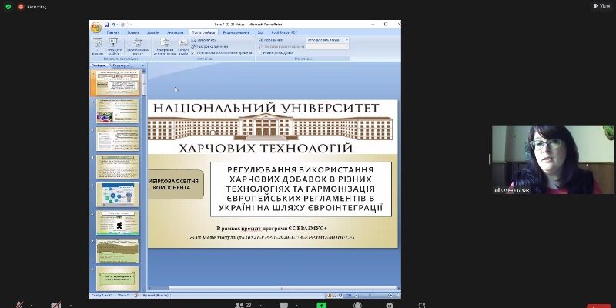Open the Дизайн ribbon tab
This screenshot has width=616, height=308.
[x=153, y=32]
